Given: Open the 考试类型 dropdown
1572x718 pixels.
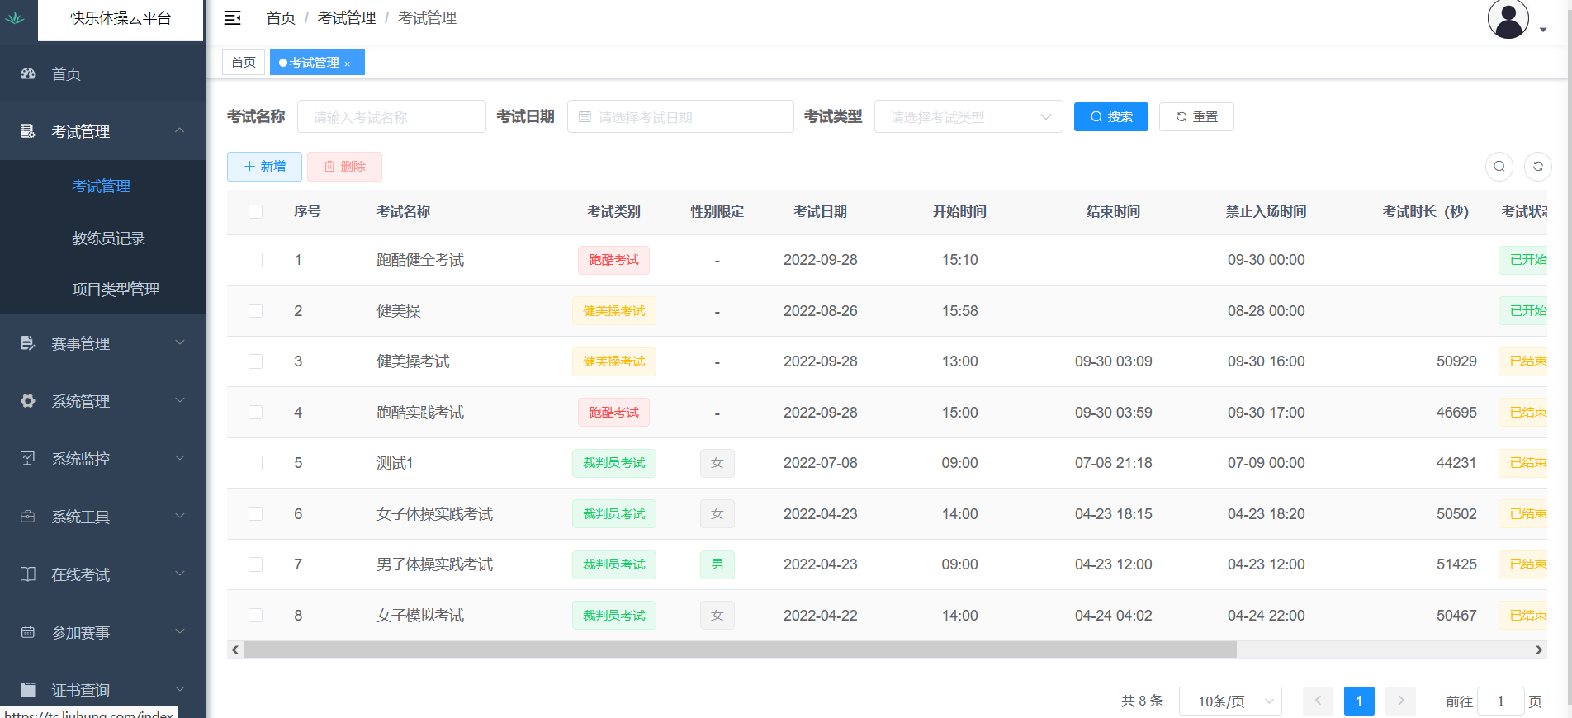Looking at the screenshot, I should [968, 117].
